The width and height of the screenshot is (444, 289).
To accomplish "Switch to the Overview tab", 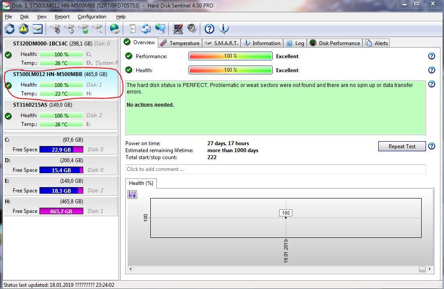I will 140,42.
